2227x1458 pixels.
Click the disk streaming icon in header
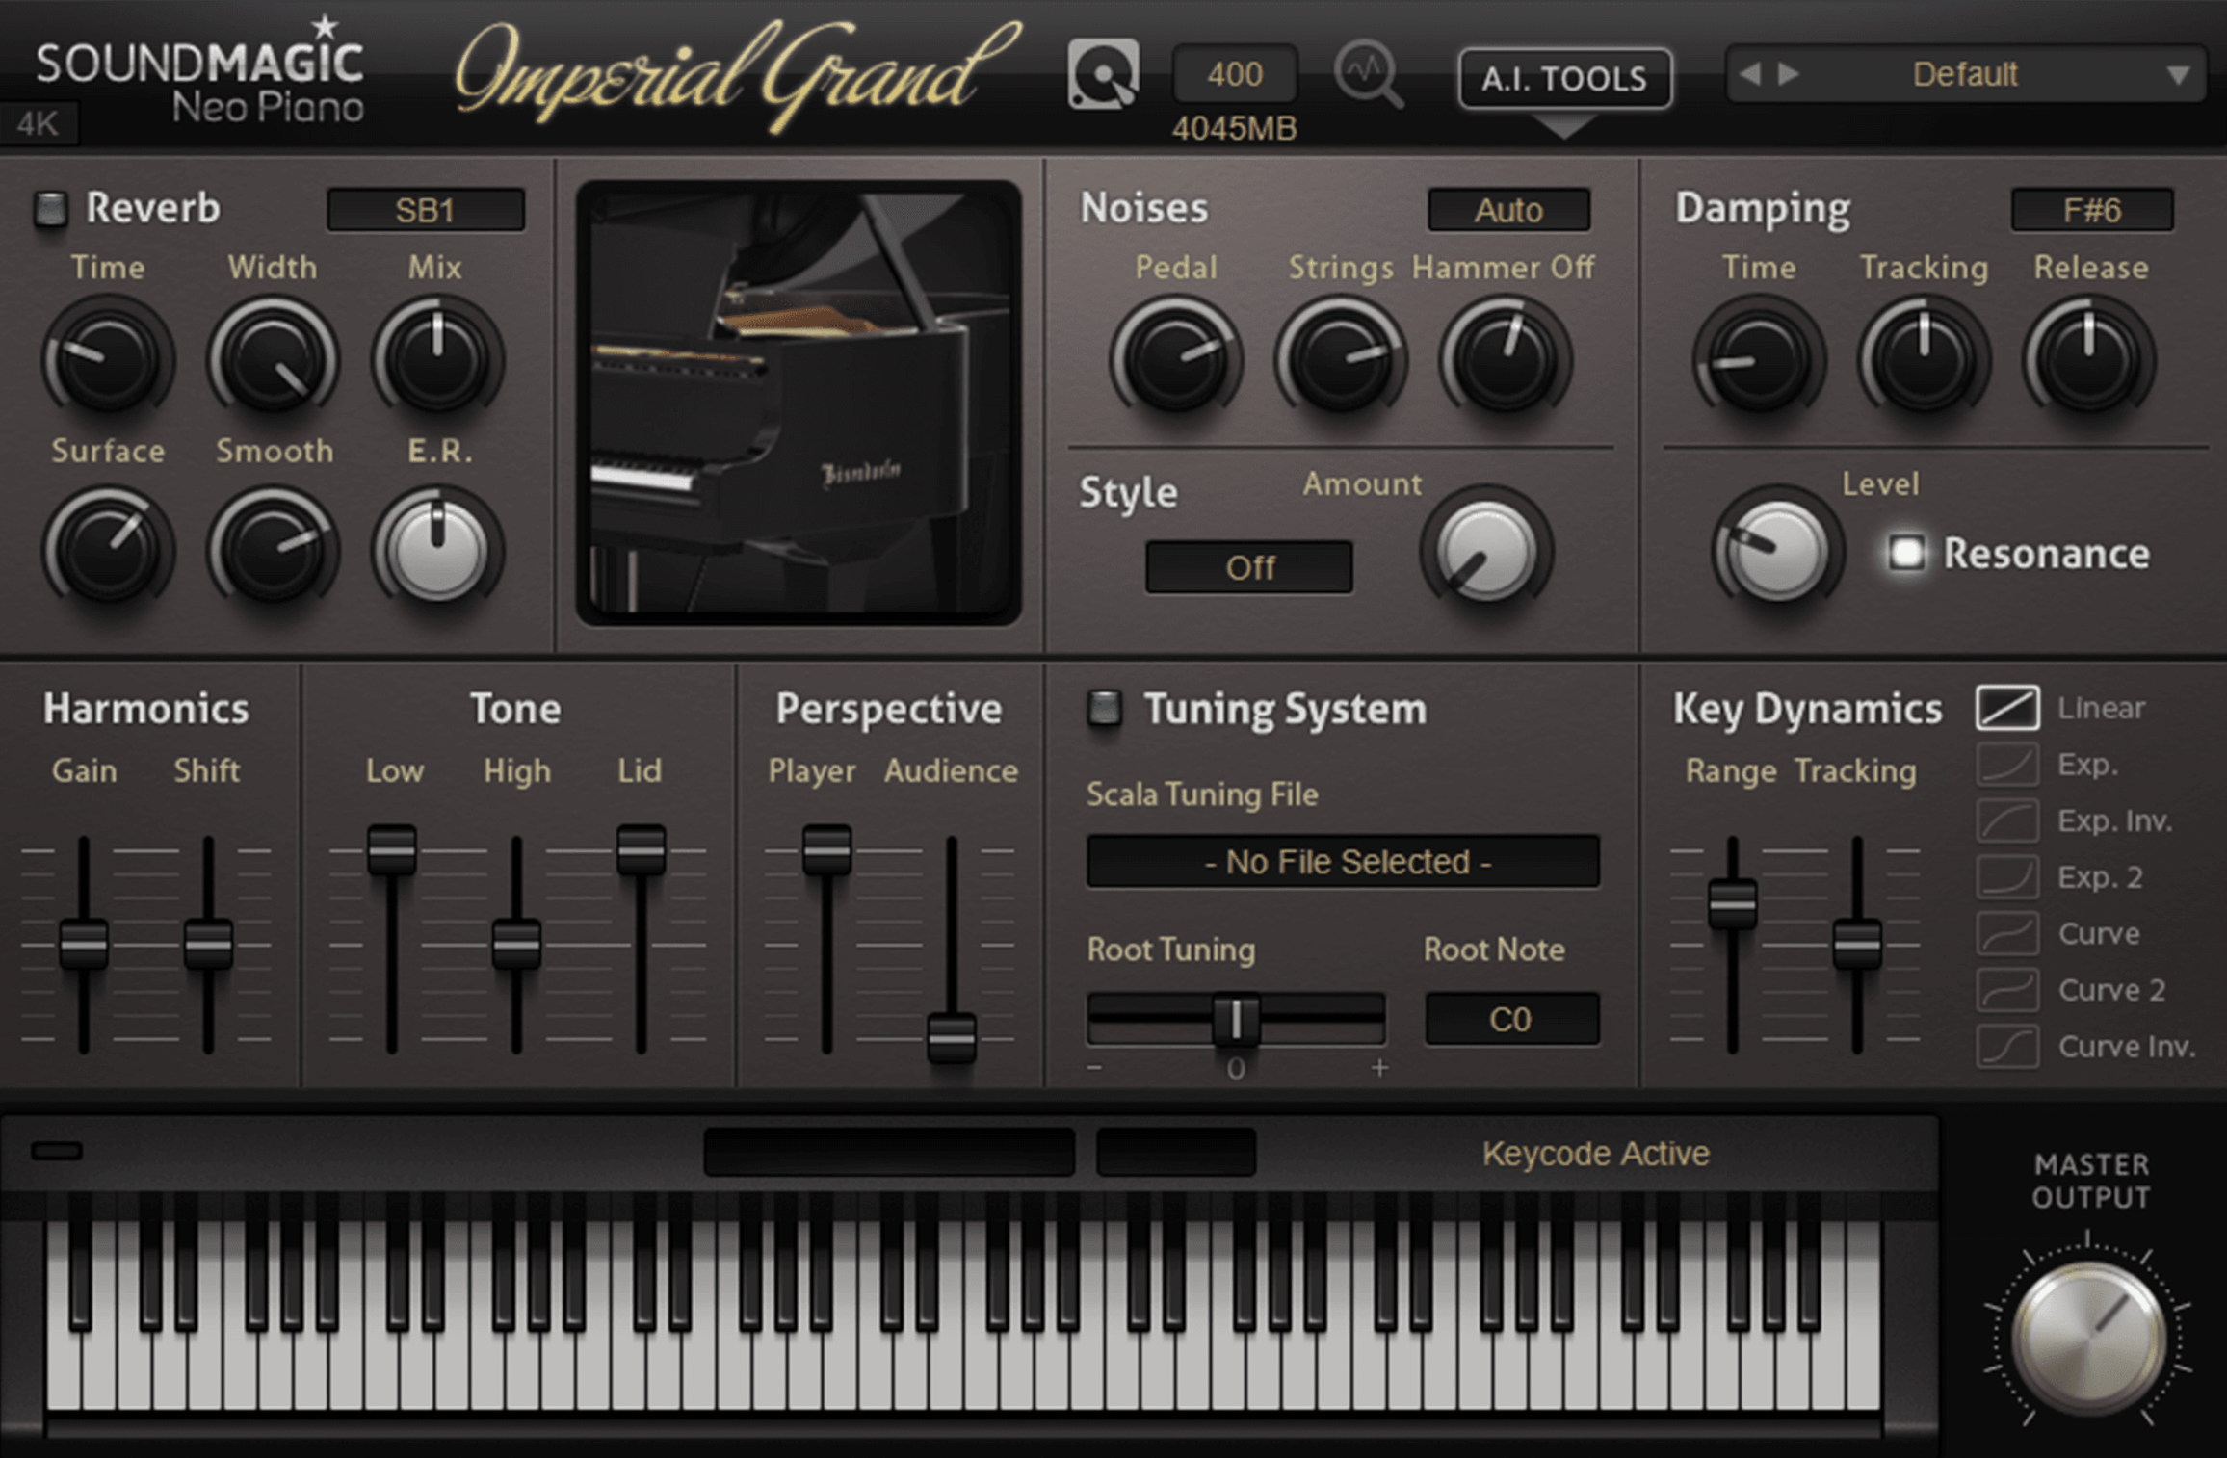[1103, 74]
